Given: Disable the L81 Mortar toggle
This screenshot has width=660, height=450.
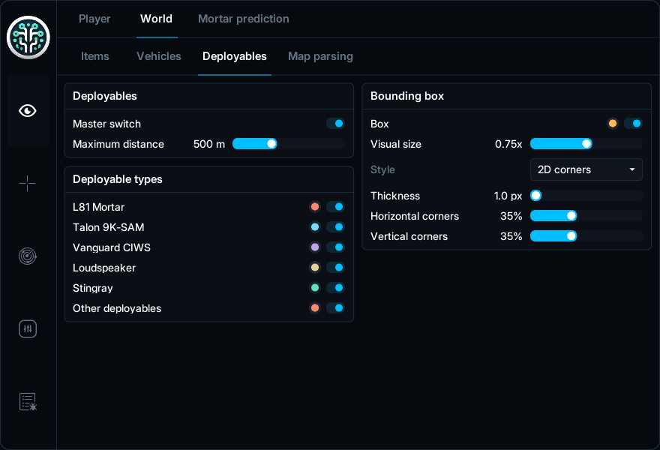Looking at the screenshot, I should [335, 207].
